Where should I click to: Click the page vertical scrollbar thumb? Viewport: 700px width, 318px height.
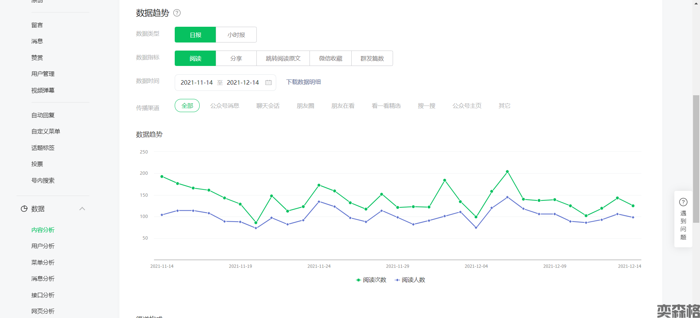[x=696, y=147]
